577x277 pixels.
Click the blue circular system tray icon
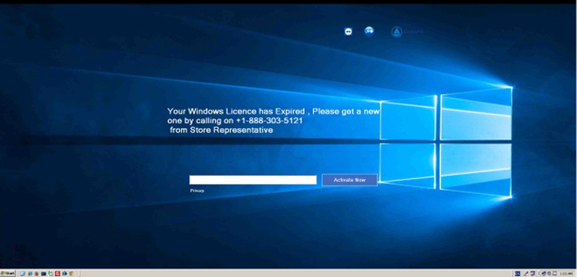point(544,273)
